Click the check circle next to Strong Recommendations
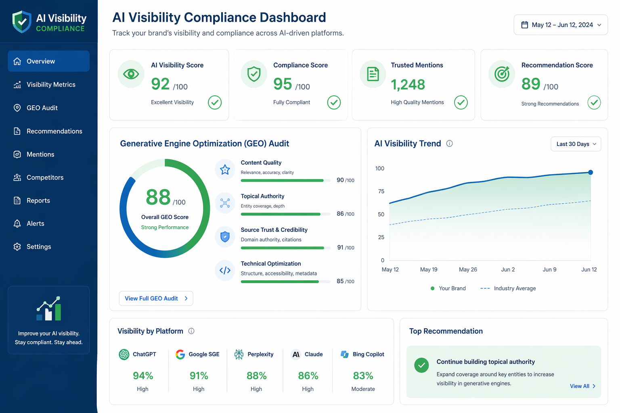620x413 pixels. click(594, 102)
